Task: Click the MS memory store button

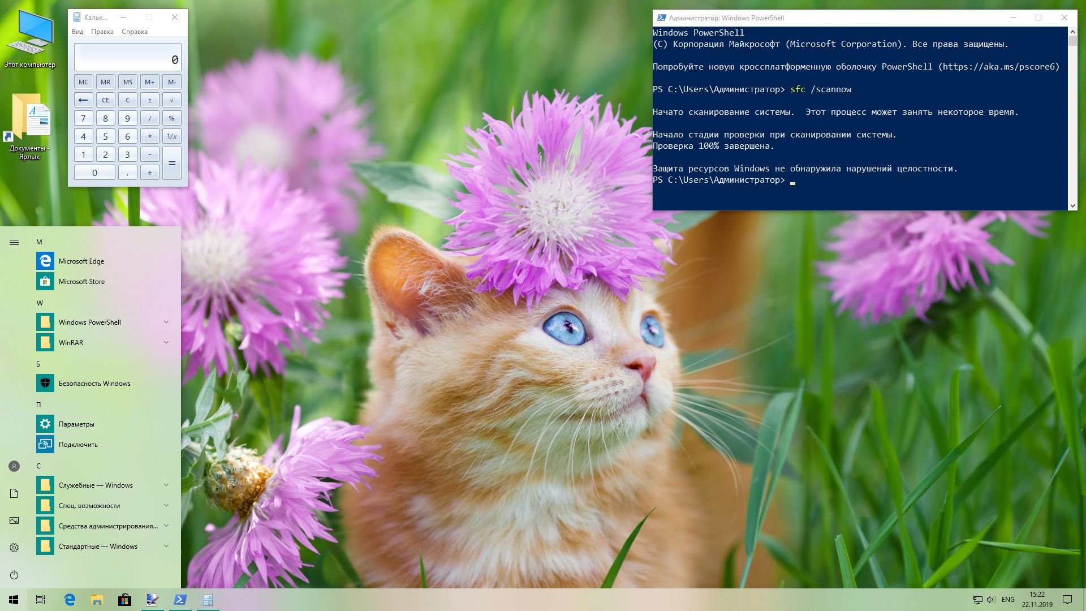Action: coord(127,82)
